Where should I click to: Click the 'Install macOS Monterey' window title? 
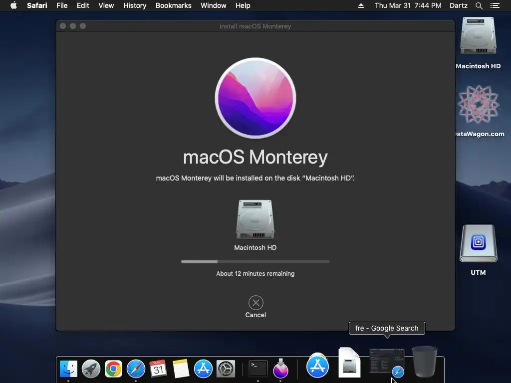click(255, 26)
